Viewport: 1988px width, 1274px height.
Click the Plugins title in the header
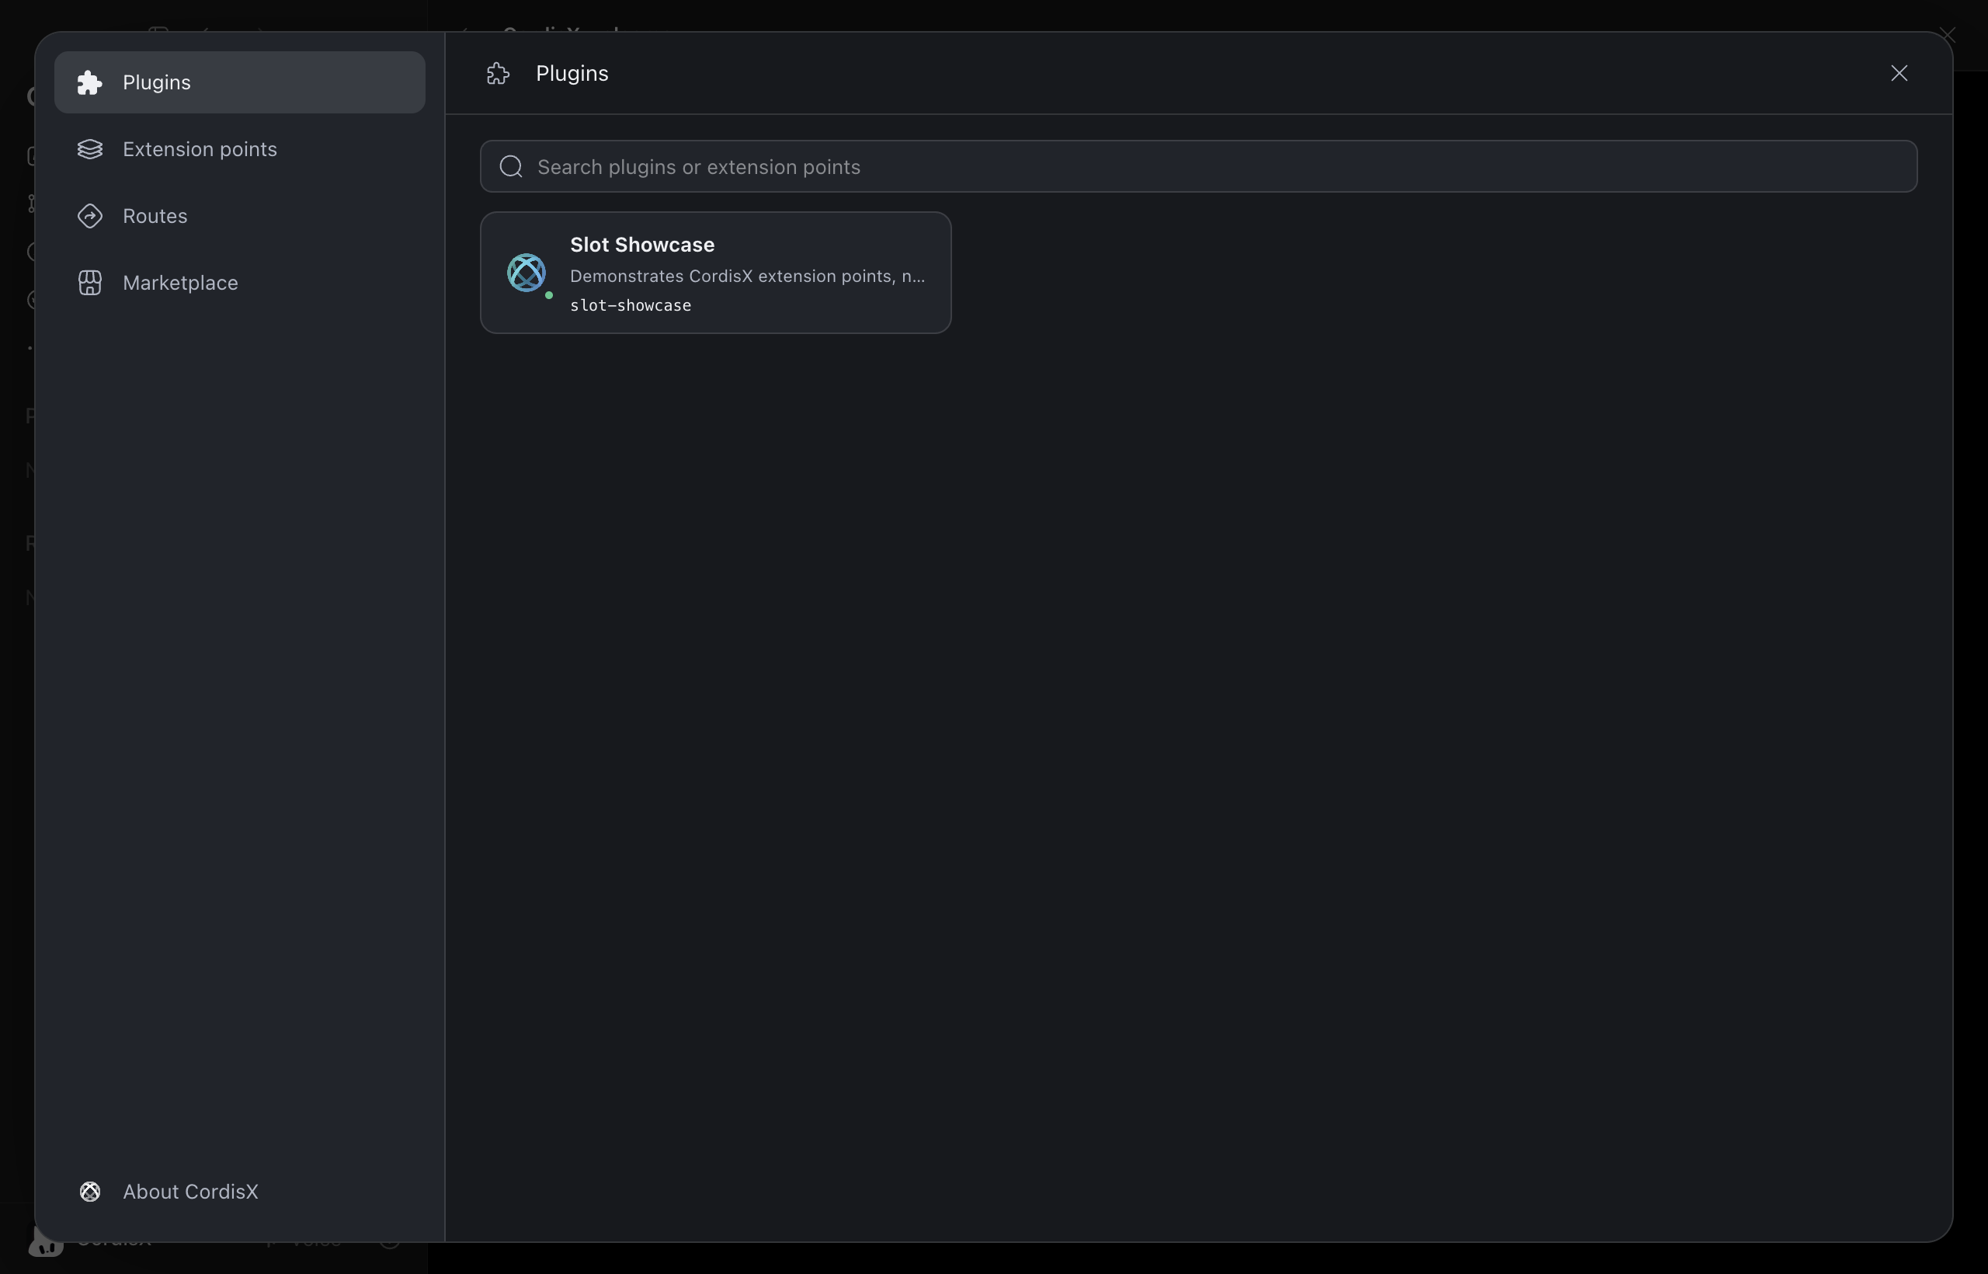coord(572,74)
